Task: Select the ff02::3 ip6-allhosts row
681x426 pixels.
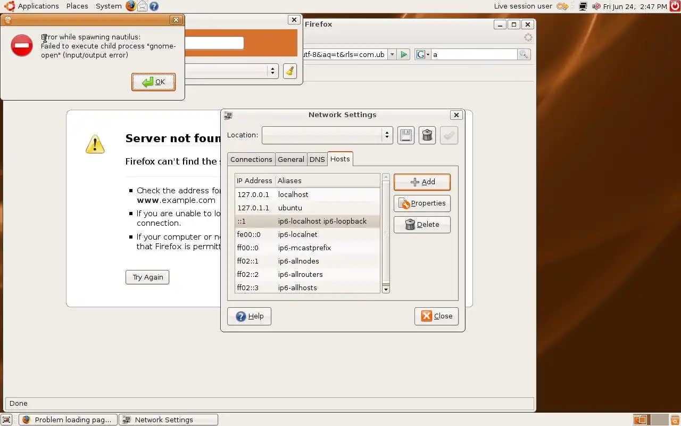Action: pos(308,287)
